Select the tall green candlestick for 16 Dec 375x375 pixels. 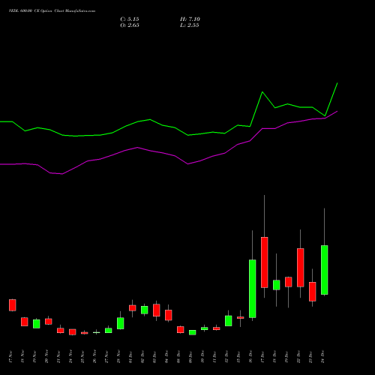[x=253, y=289]
